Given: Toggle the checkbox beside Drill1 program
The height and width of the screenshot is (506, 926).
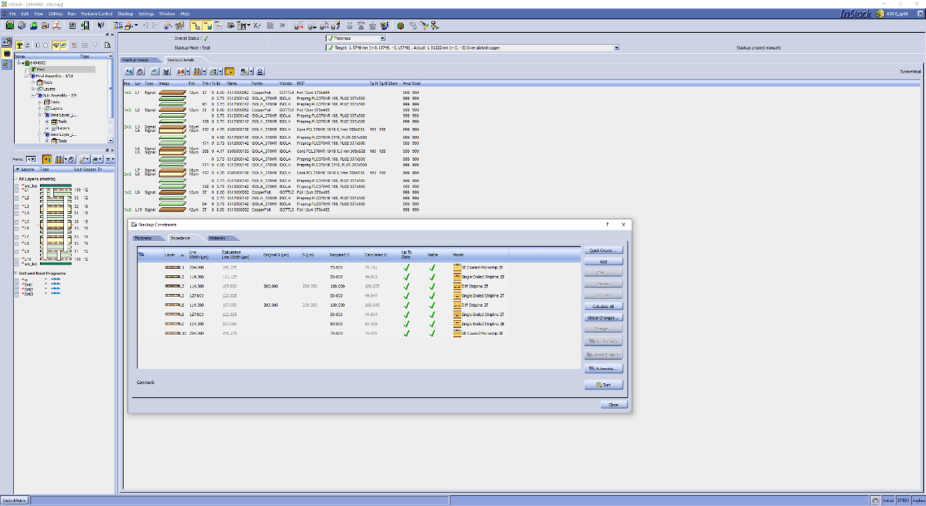Looking at the screenshot, I should point(17,284).
